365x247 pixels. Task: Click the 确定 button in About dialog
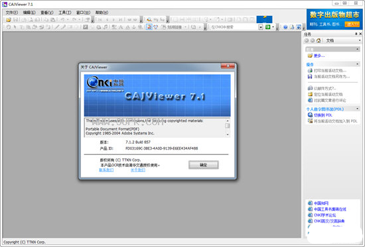[204, 165]
